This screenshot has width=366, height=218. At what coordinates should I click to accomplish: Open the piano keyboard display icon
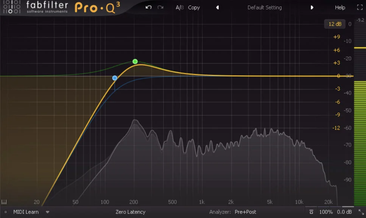pyautogui.click(x=4, y=202)
